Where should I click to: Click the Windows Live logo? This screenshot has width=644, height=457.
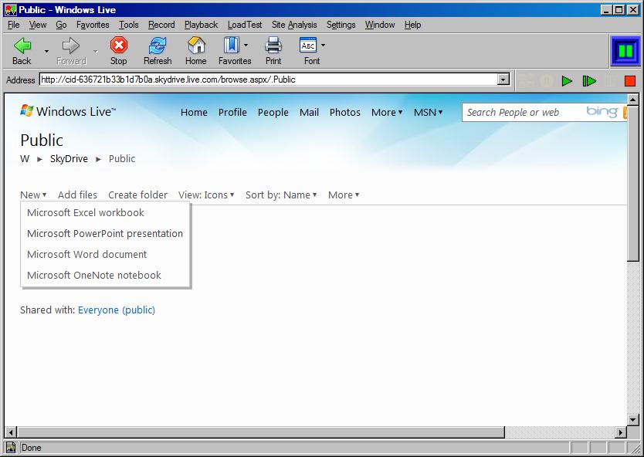coord(68,111)
